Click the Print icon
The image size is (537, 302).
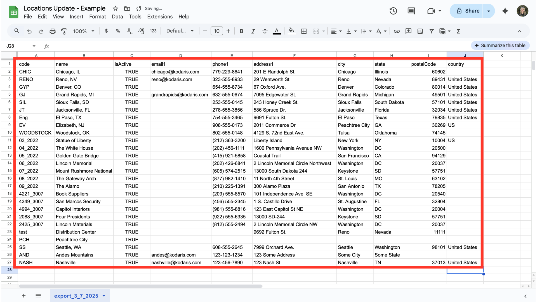click(52, 31)
